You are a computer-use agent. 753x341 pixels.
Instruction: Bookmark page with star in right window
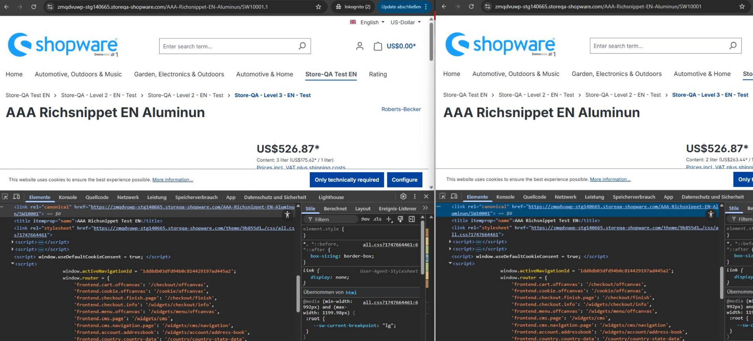pyautogui.click(x=742, y=6)
